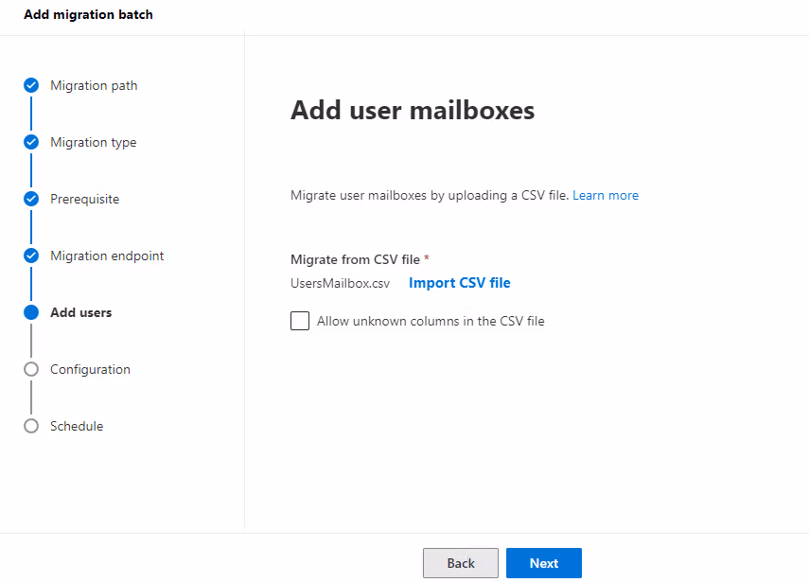
Task: Click the Migration path completed checkmark icon
Action: point(31,85)
